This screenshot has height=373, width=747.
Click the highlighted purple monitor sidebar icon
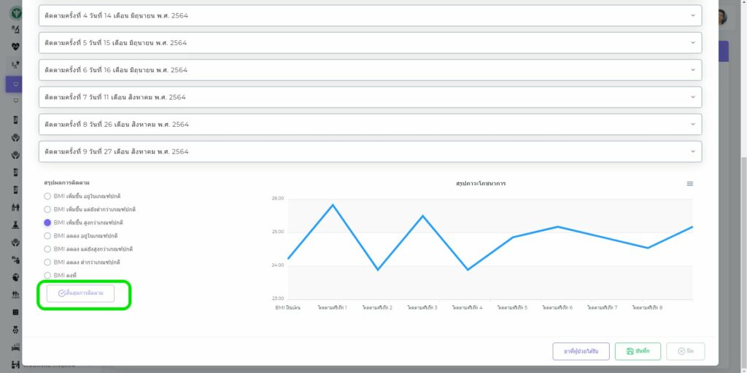(16, 84)
